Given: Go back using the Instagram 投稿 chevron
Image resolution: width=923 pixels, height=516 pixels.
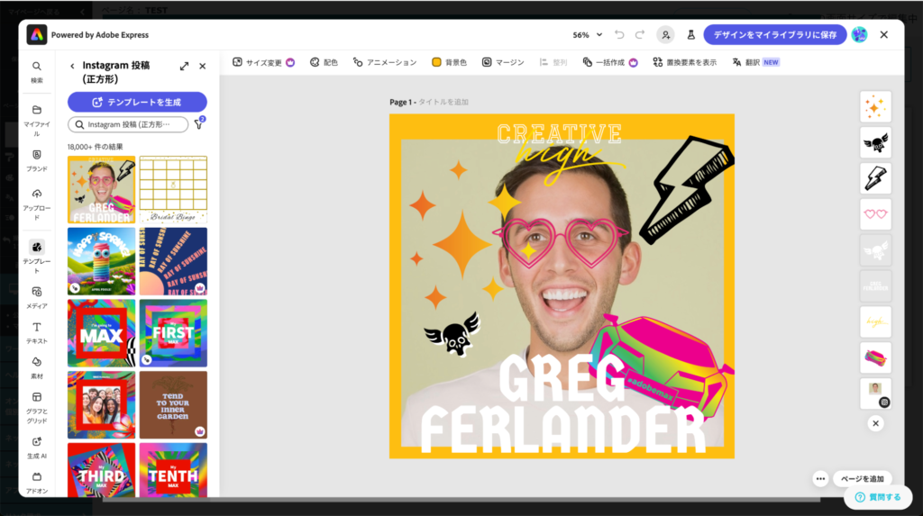Looking at the screenshot, I should point(73,66).
